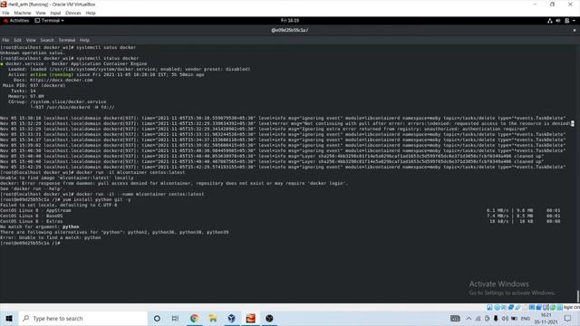Click the VirtualBox network status icon
Viewport: 580px width, 326px height.
click(x=511, y=307)
